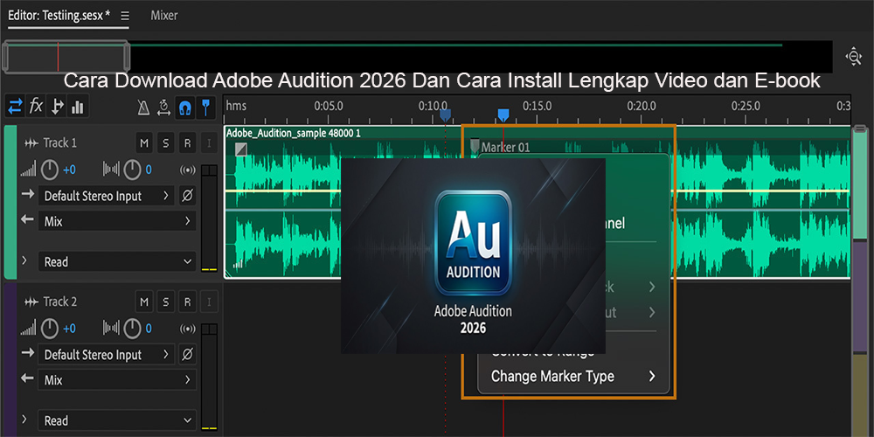The image size is (874, 437).
Task: Click the clip fade-in handle icon
Action: click(x=241, y=149)
